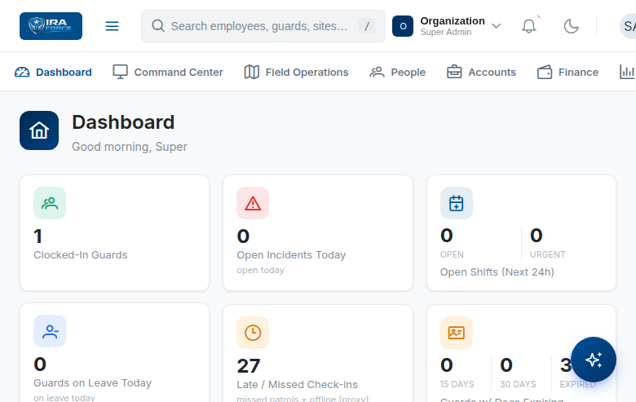This screenshot has width=636, height=402.
Task: Click the Command Center monitor icon
Action: pos(120,72)
